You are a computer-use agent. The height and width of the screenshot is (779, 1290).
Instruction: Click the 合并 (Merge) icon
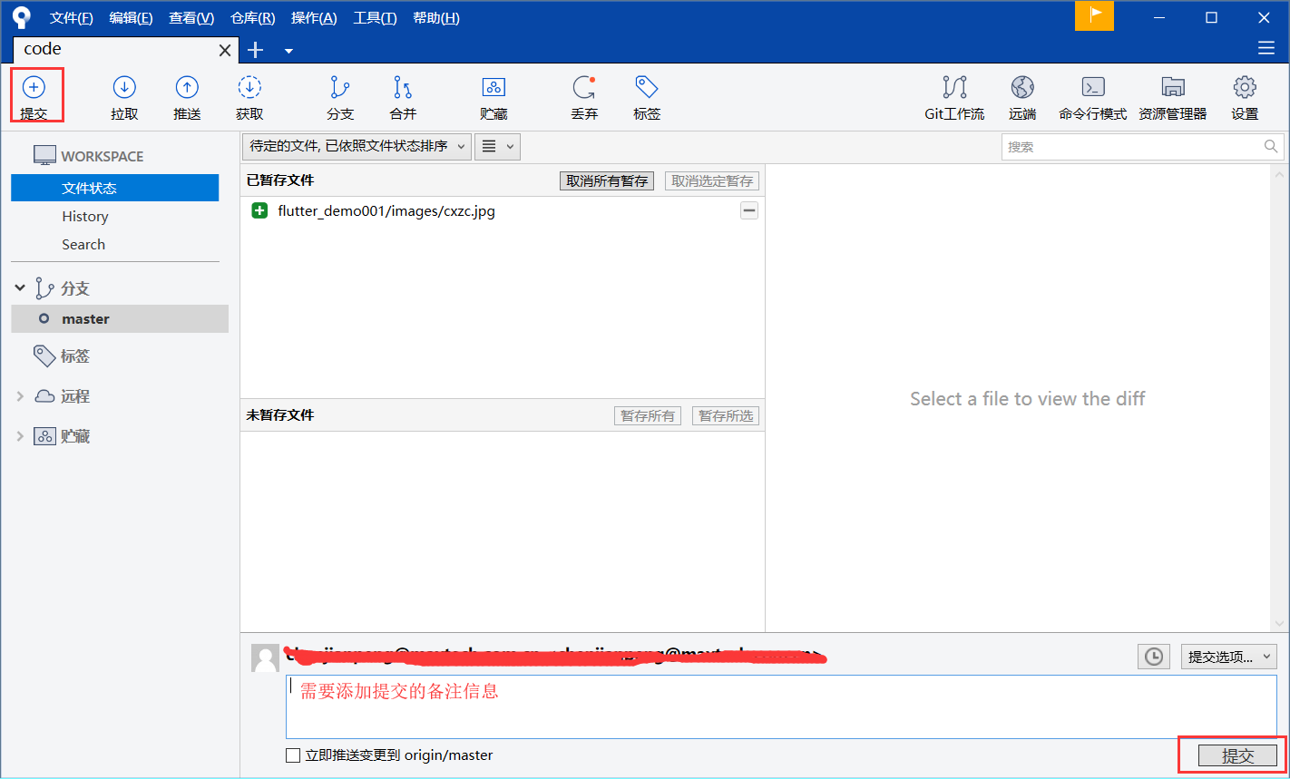point(403,95)
